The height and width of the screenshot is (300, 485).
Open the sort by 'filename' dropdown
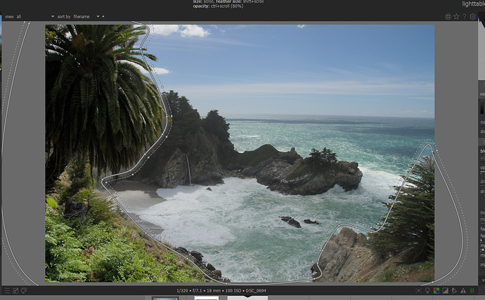83,16
